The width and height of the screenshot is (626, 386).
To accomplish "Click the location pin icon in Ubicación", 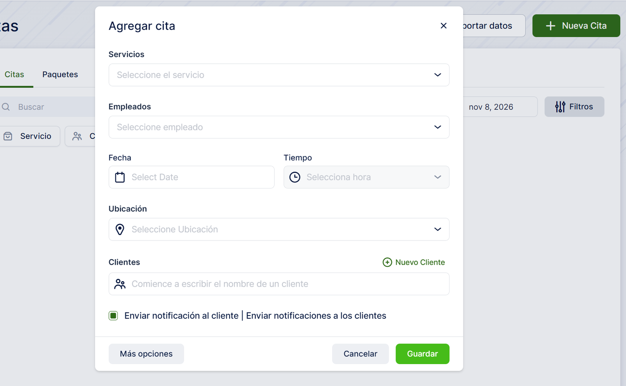I will point(120,229).
